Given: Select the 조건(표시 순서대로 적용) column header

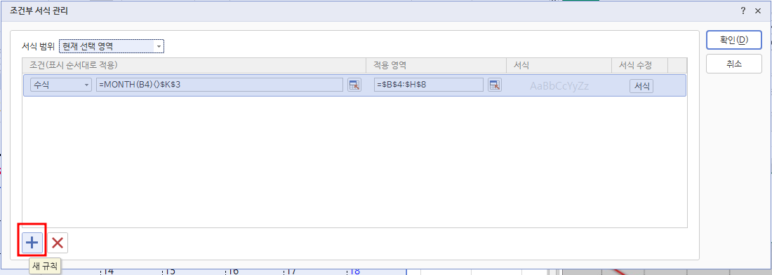Looking at the screenshot, I should tap(194, 65).
